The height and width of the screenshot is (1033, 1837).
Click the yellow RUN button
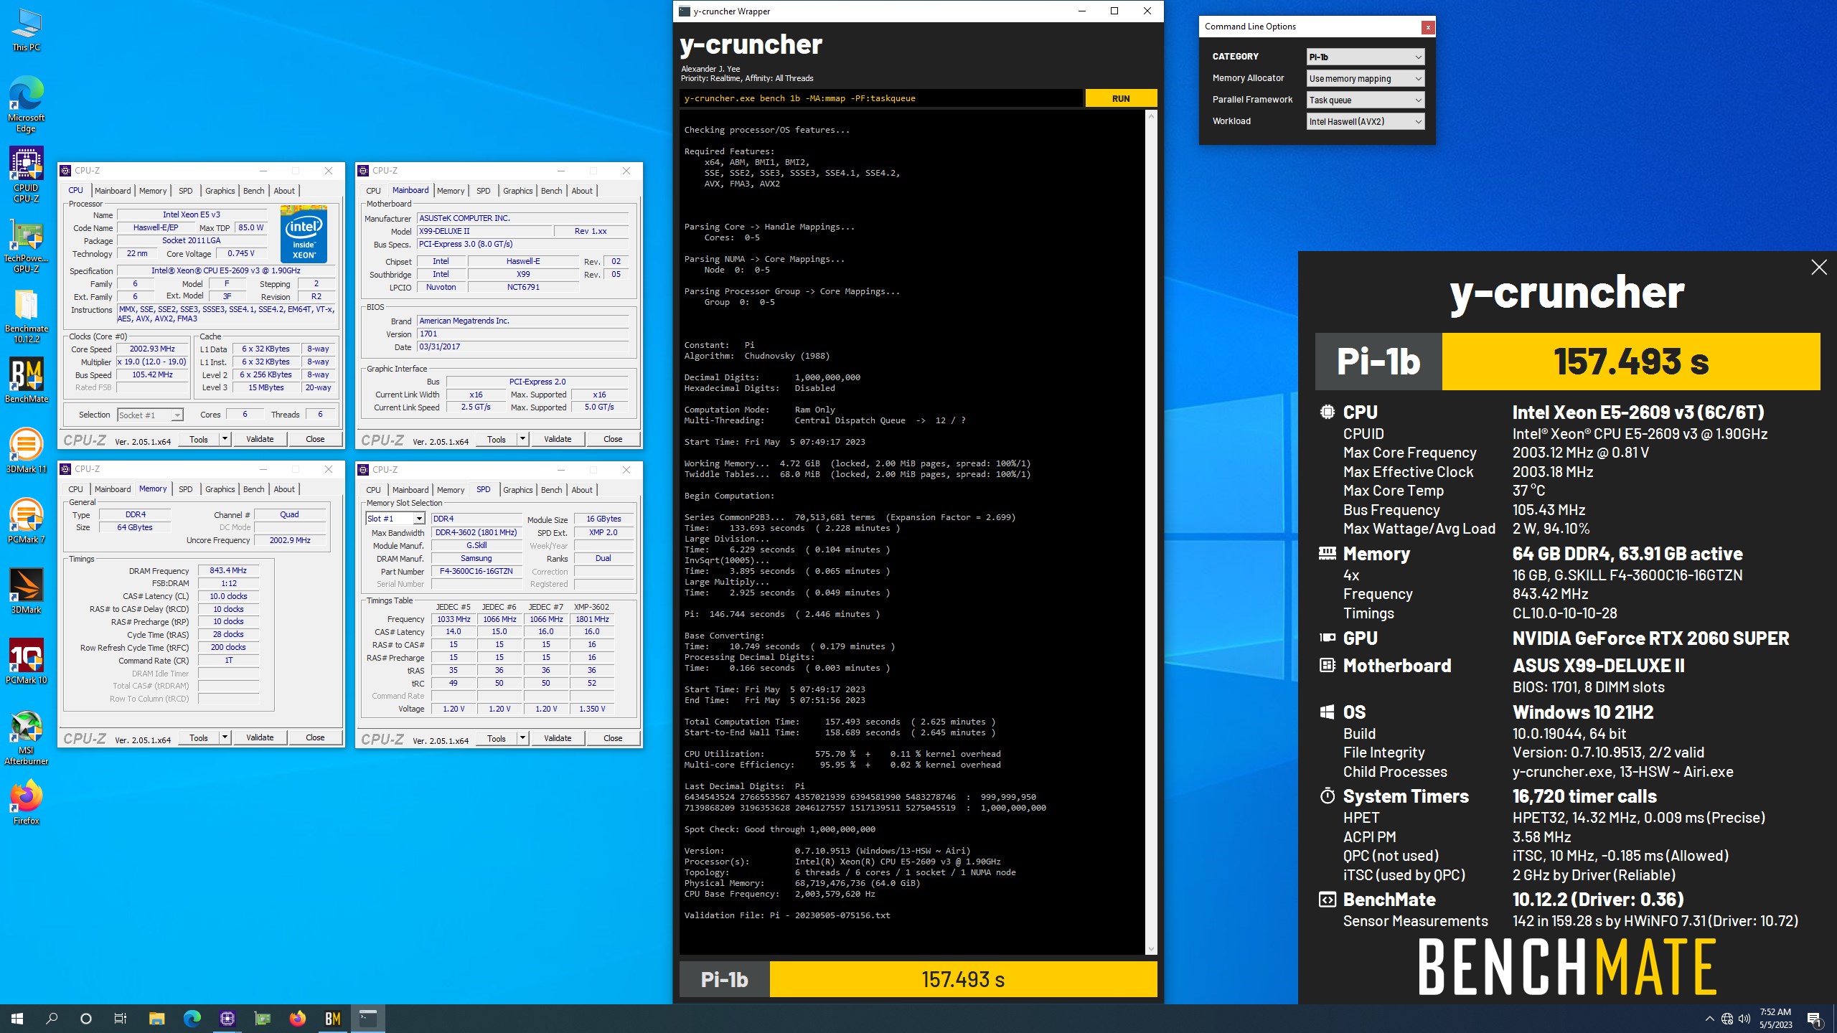click(x=1121, y=98)
